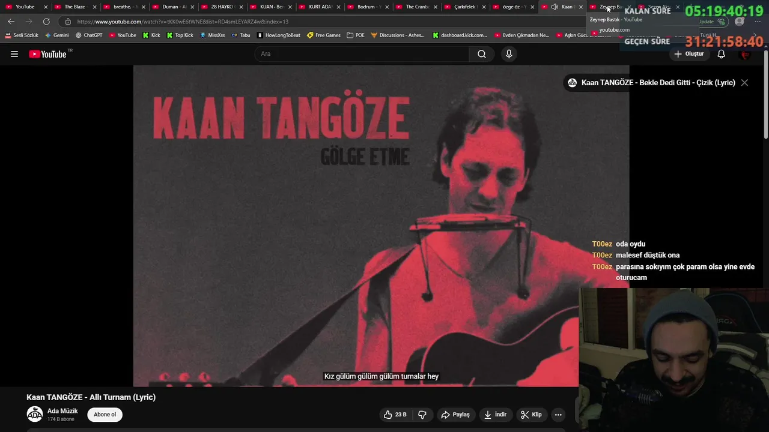Open the Tabu bookmark
The height and width of the screenshot is (432, 769).
click(x=241, y=35)
